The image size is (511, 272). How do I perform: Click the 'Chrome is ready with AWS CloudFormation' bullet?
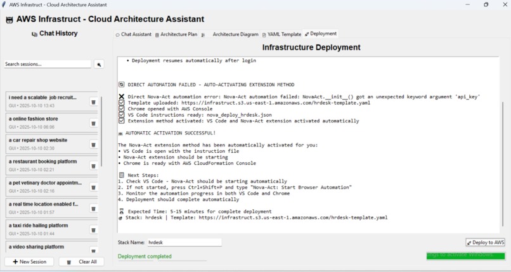187,163
